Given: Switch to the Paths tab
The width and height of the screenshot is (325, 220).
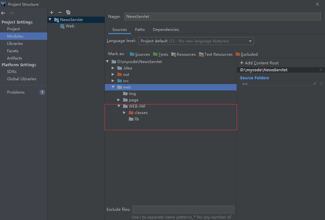Looking at the screenshot, I should click(x=140, y=30).
